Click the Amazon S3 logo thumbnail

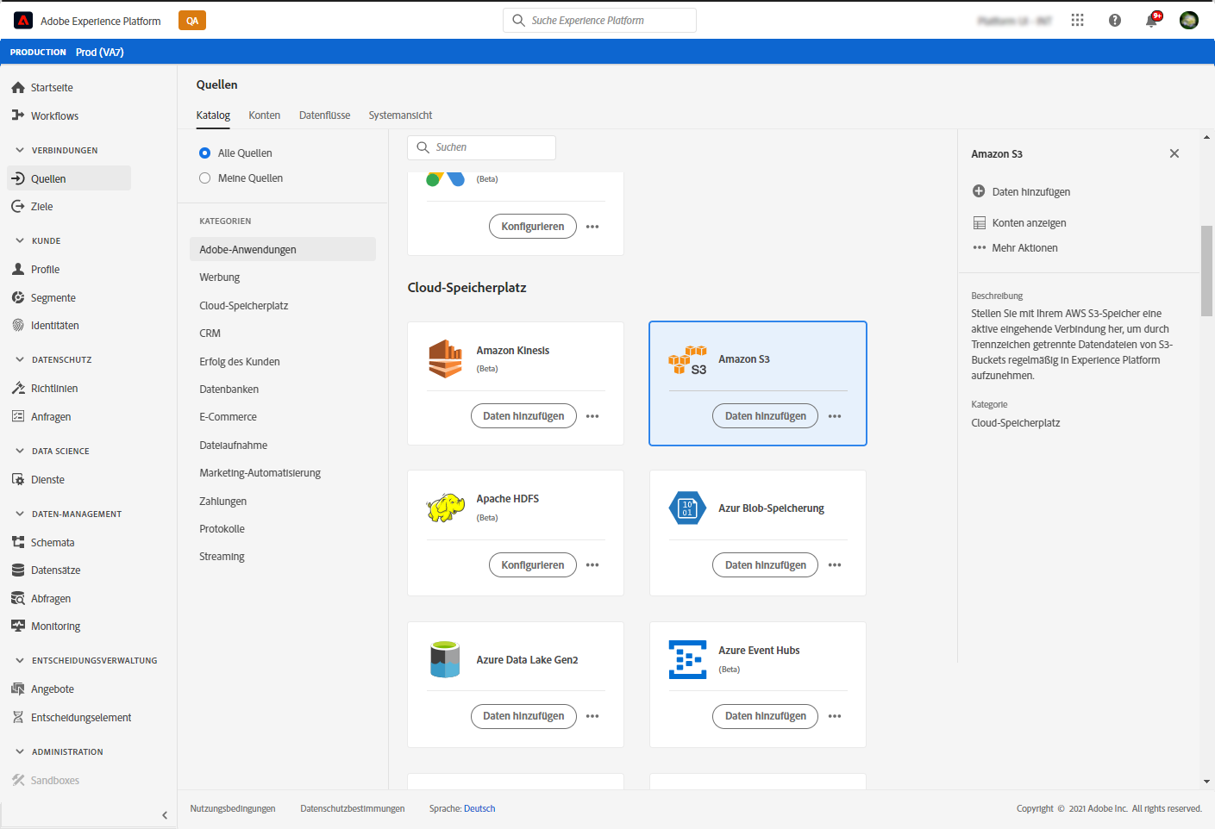pyautogui.click(x=687, y=360)
